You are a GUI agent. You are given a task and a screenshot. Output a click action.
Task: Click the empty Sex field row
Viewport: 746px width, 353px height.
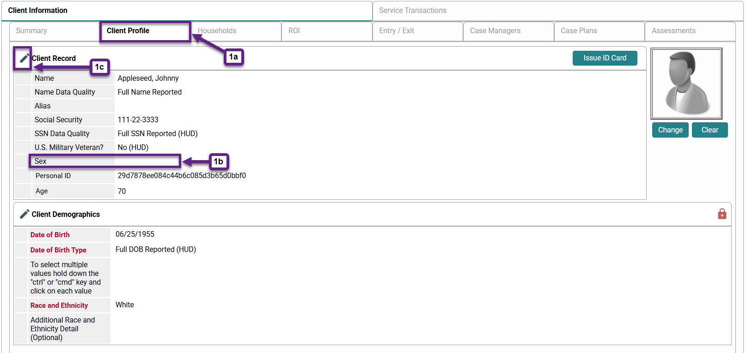[x=105, y=161]
